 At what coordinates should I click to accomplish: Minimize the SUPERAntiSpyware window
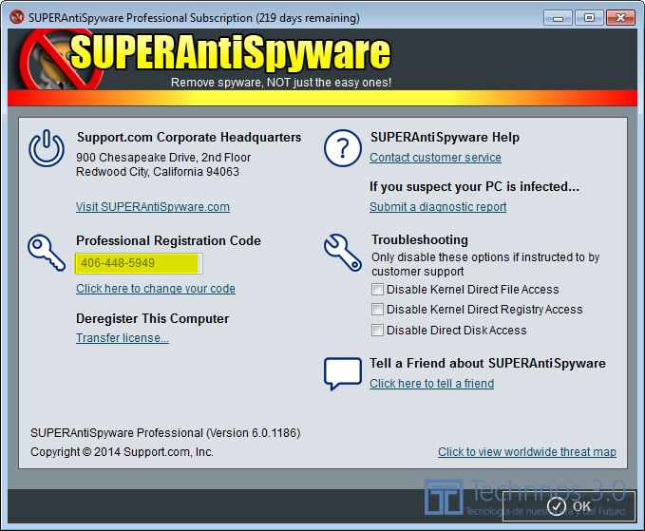[558, 18]
